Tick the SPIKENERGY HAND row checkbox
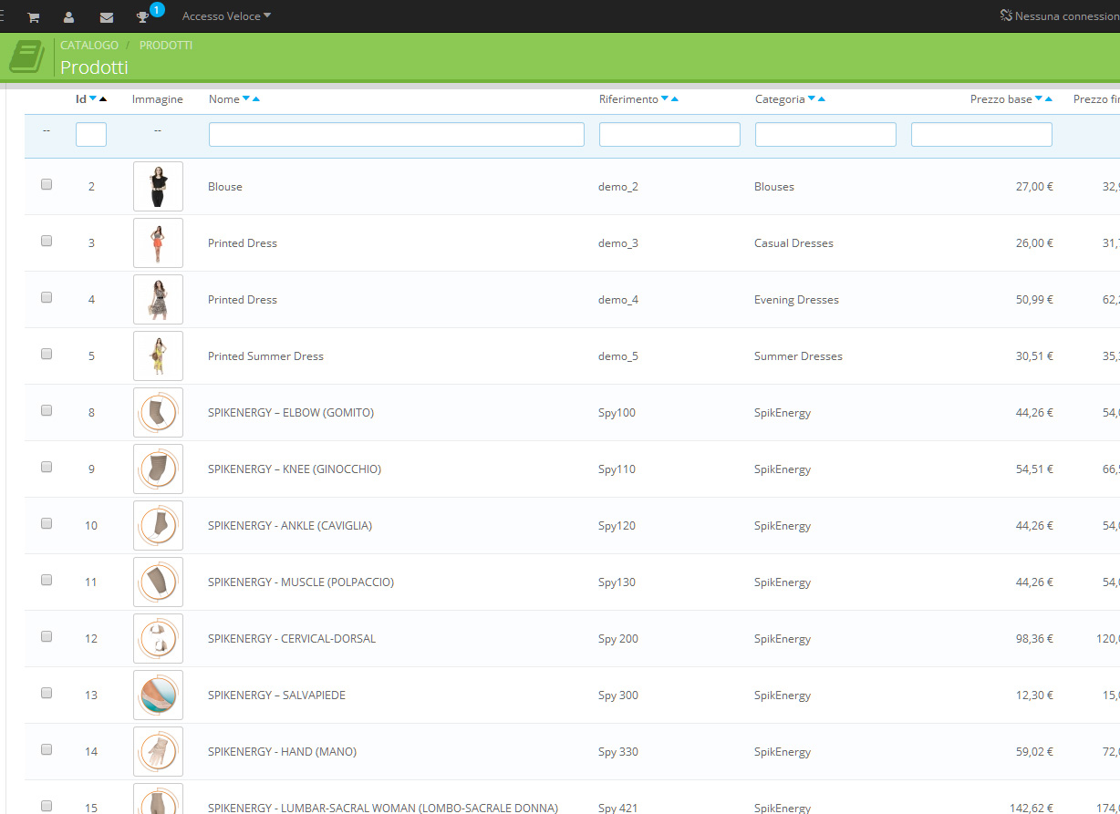 pos(47,749)
